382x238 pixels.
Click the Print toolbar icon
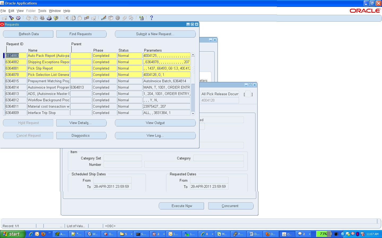coord(49,18)
